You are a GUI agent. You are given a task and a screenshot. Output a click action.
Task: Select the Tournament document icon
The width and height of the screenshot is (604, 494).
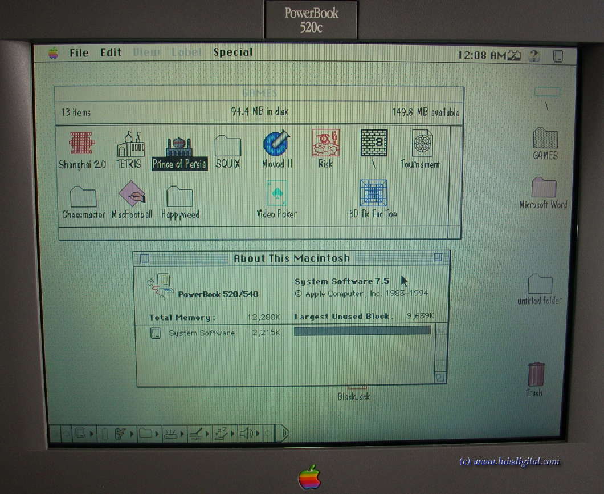click(x=422, y=143)
